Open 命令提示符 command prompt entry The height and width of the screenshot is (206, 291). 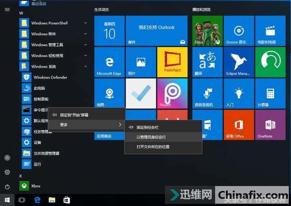coord(35,110)
